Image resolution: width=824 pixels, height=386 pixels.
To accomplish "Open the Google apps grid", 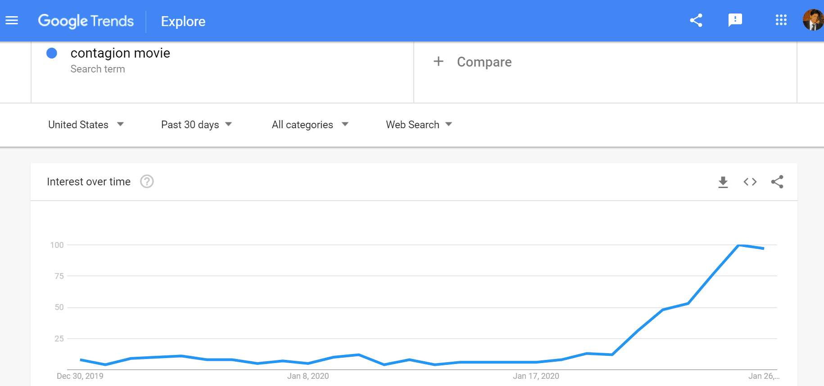I will pos(781,20).
